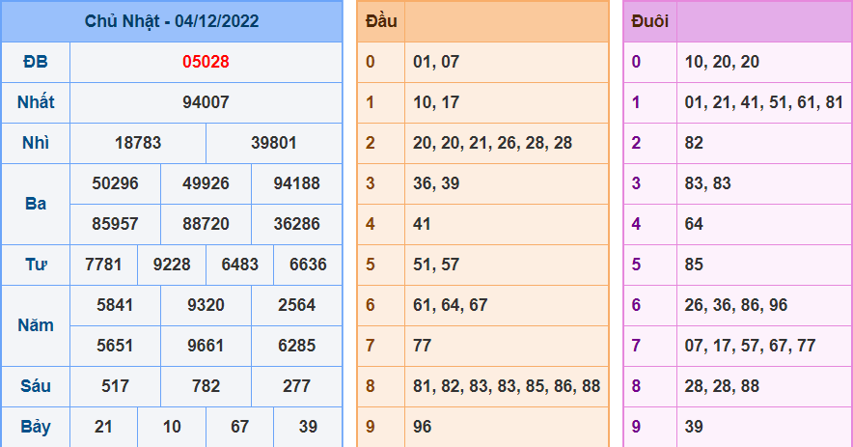Select Ba prize number 50296
853x447 pixels.
pos(115,182)
